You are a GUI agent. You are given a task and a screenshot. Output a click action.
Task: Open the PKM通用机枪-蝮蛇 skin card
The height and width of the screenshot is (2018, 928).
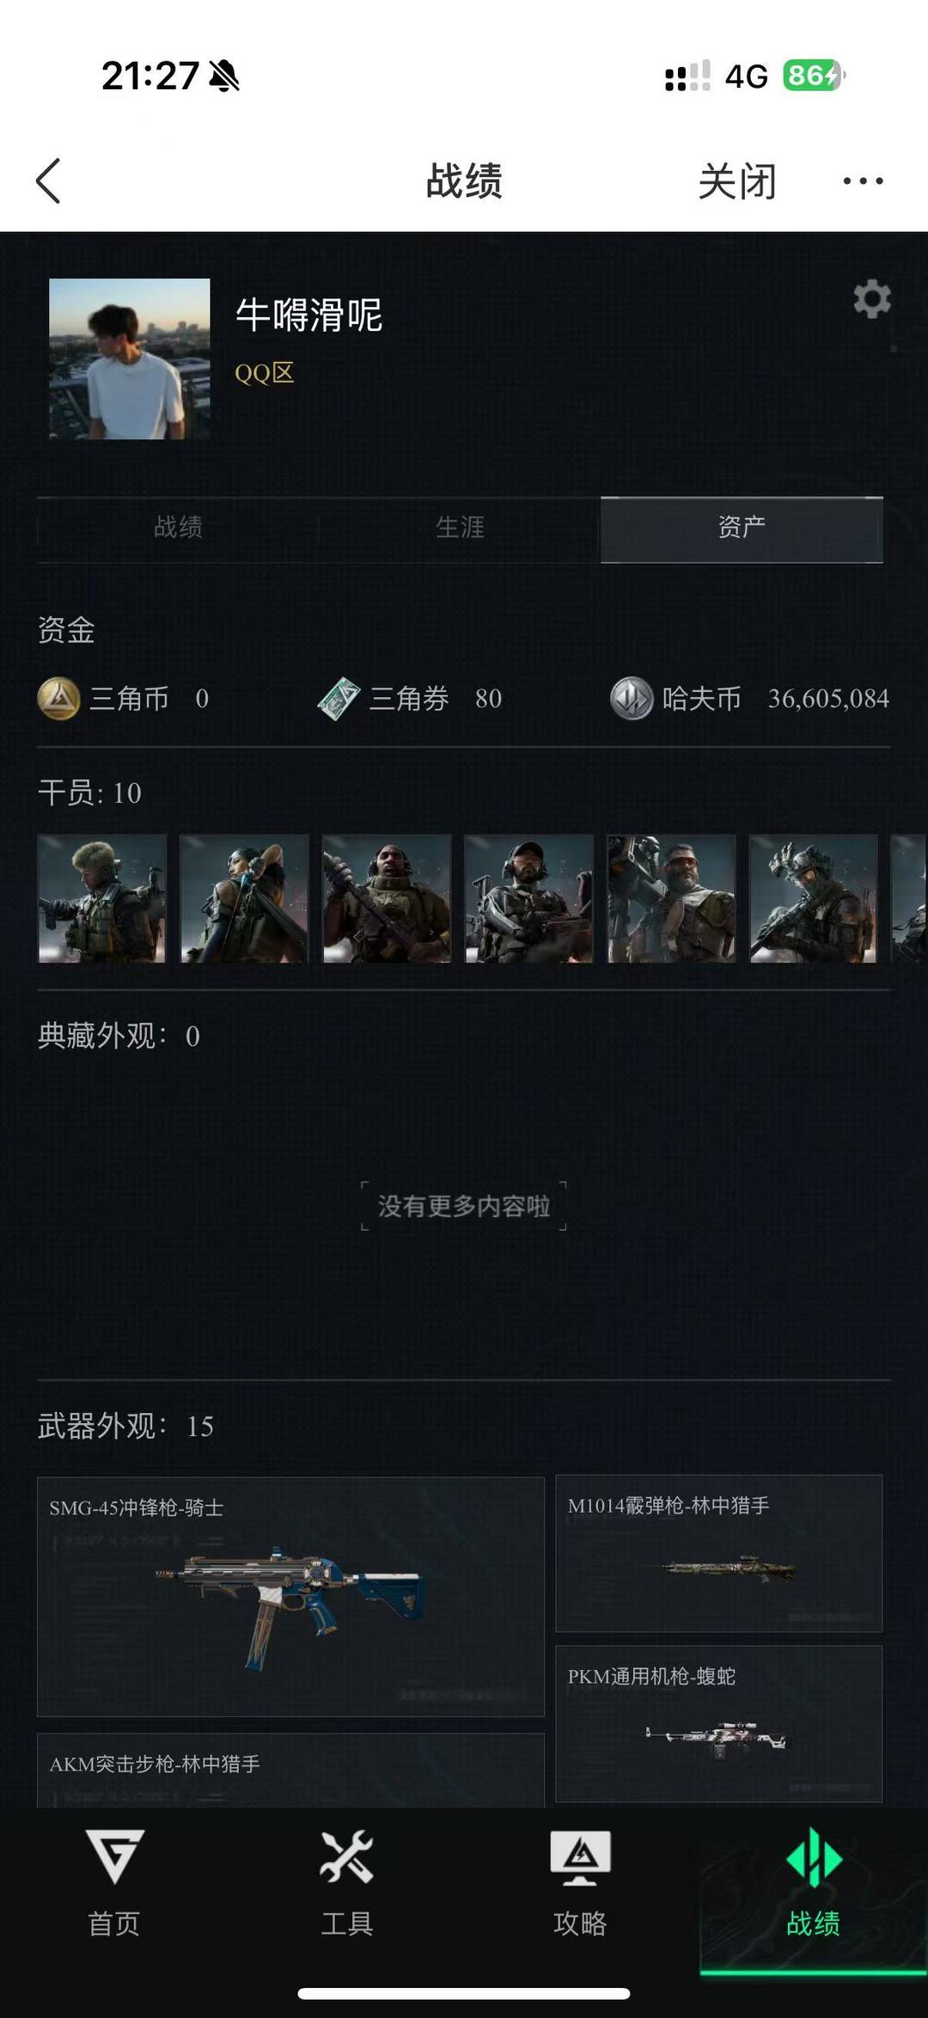point(718,1723)
